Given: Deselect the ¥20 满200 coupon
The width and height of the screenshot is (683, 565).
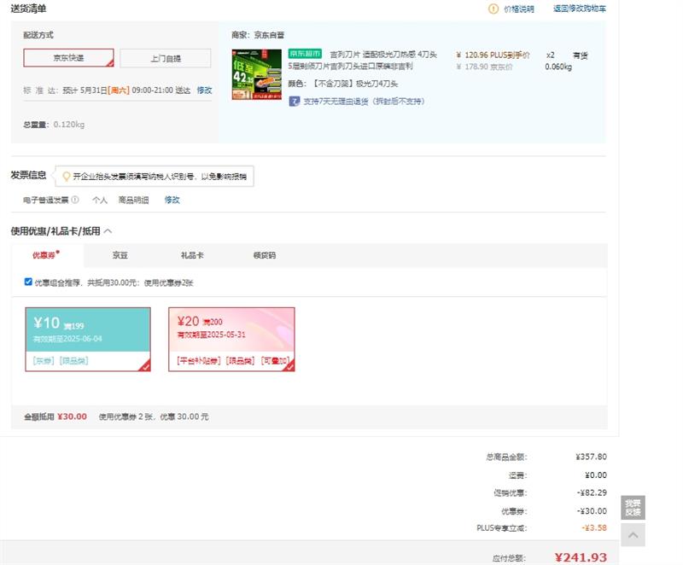Looking at the screenshot, I should 231,339.
